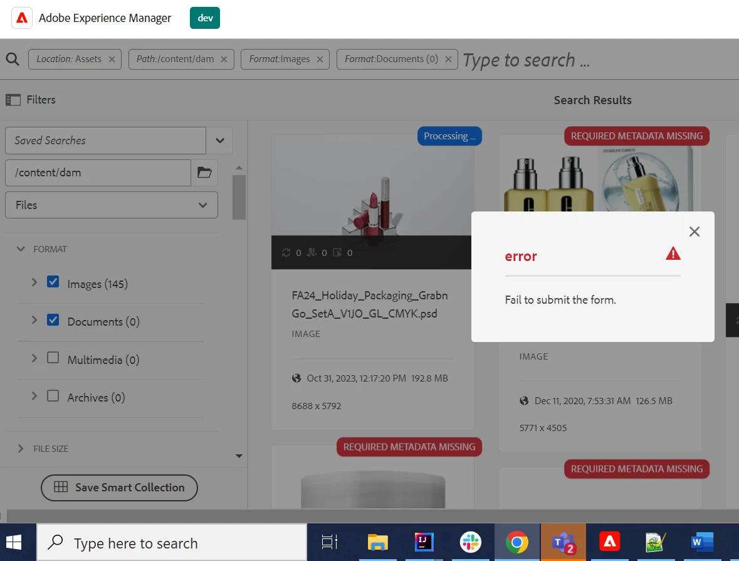Viewport: 739px width, 561px height.
Task: Open Task View from taskbar
Action: click(x=330, y=542)
